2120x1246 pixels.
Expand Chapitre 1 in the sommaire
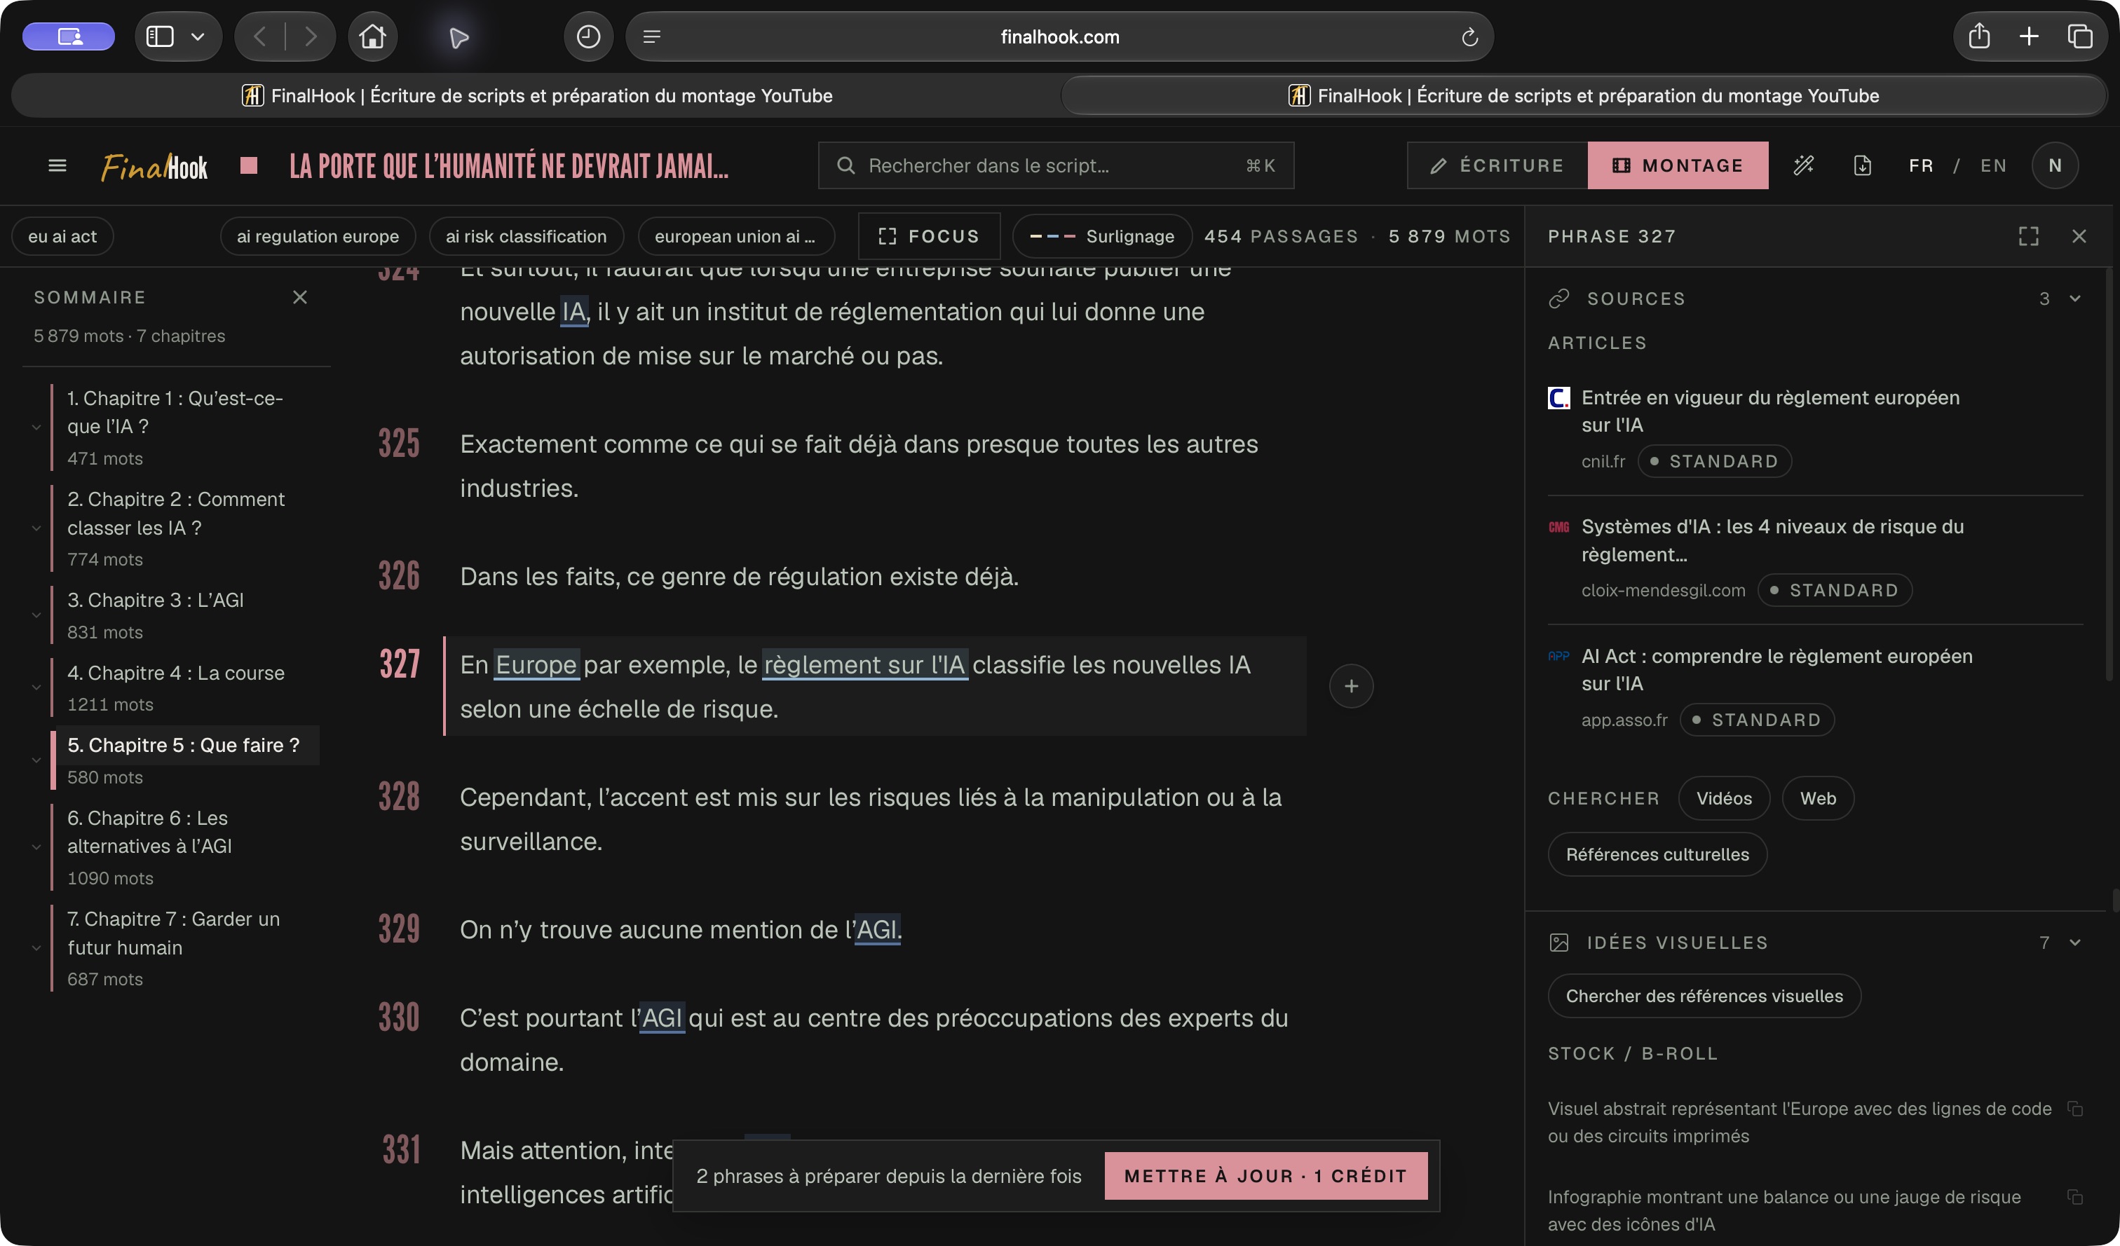click(x=36, y=427)
